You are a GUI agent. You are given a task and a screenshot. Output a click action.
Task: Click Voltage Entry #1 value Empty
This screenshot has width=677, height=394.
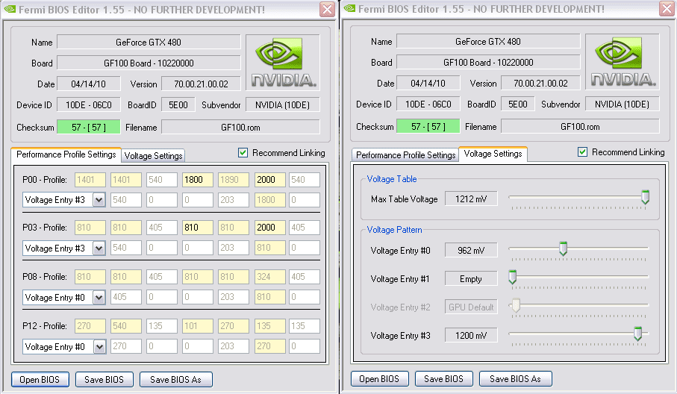[471, 279]
